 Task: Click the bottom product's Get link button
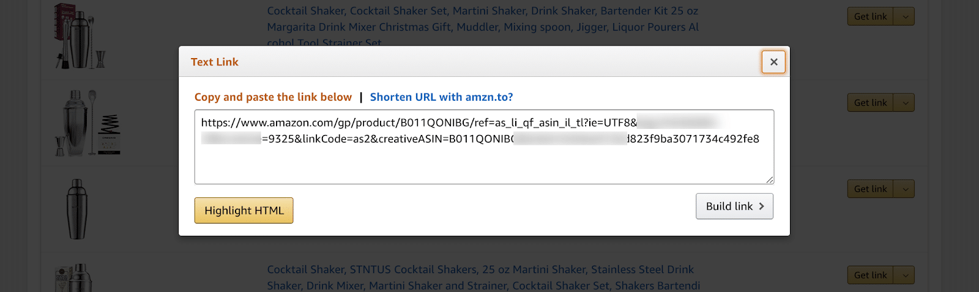(x=870, y=275)
